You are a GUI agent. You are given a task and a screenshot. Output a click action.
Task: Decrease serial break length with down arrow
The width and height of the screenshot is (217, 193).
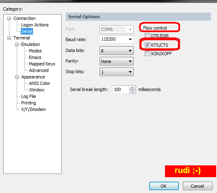[132, 91]
